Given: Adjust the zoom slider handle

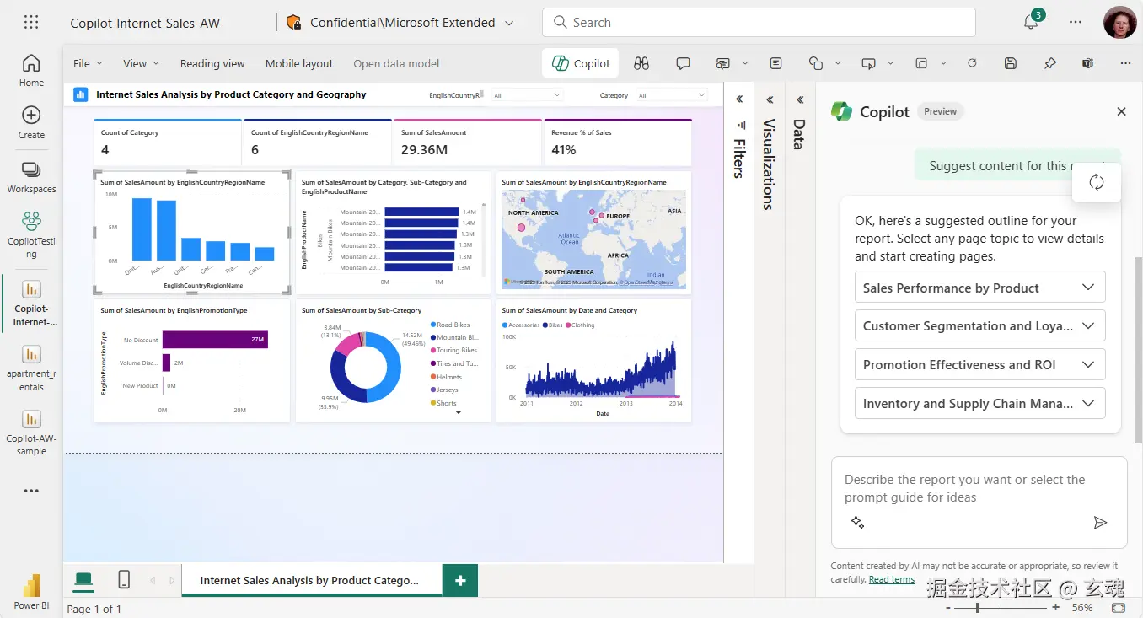Looking at the screenshot, I should 978,607.
